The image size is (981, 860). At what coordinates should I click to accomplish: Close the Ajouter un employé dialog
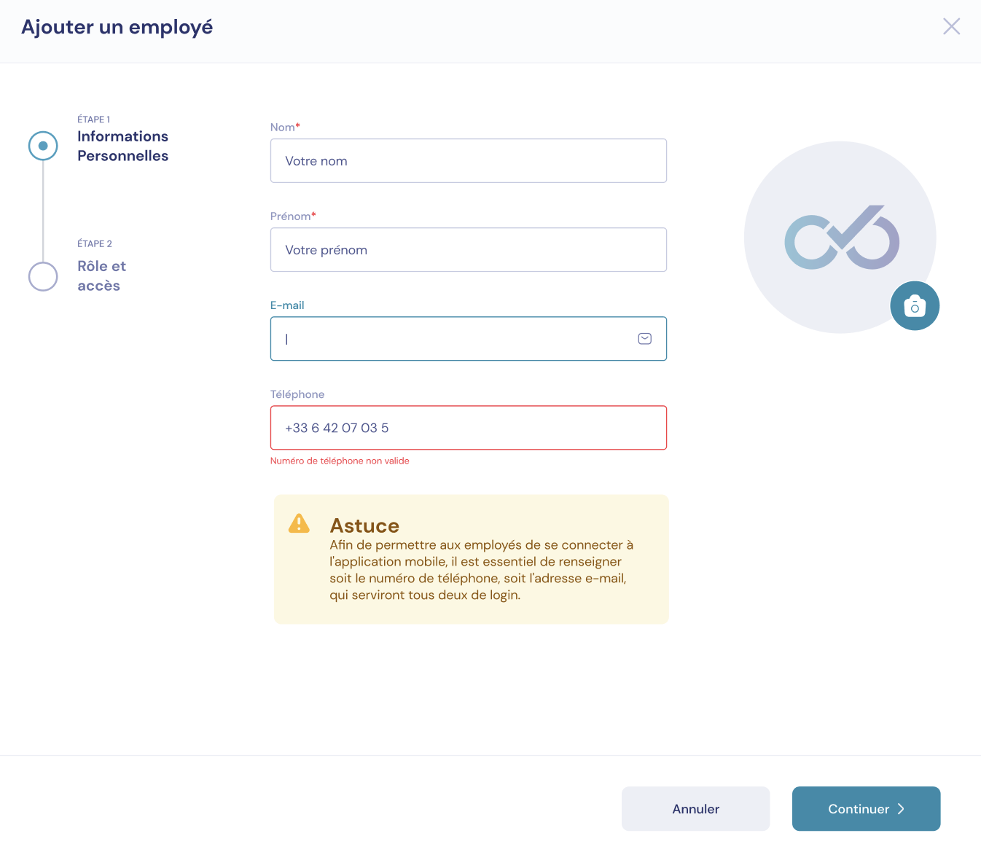coord(951,27)
